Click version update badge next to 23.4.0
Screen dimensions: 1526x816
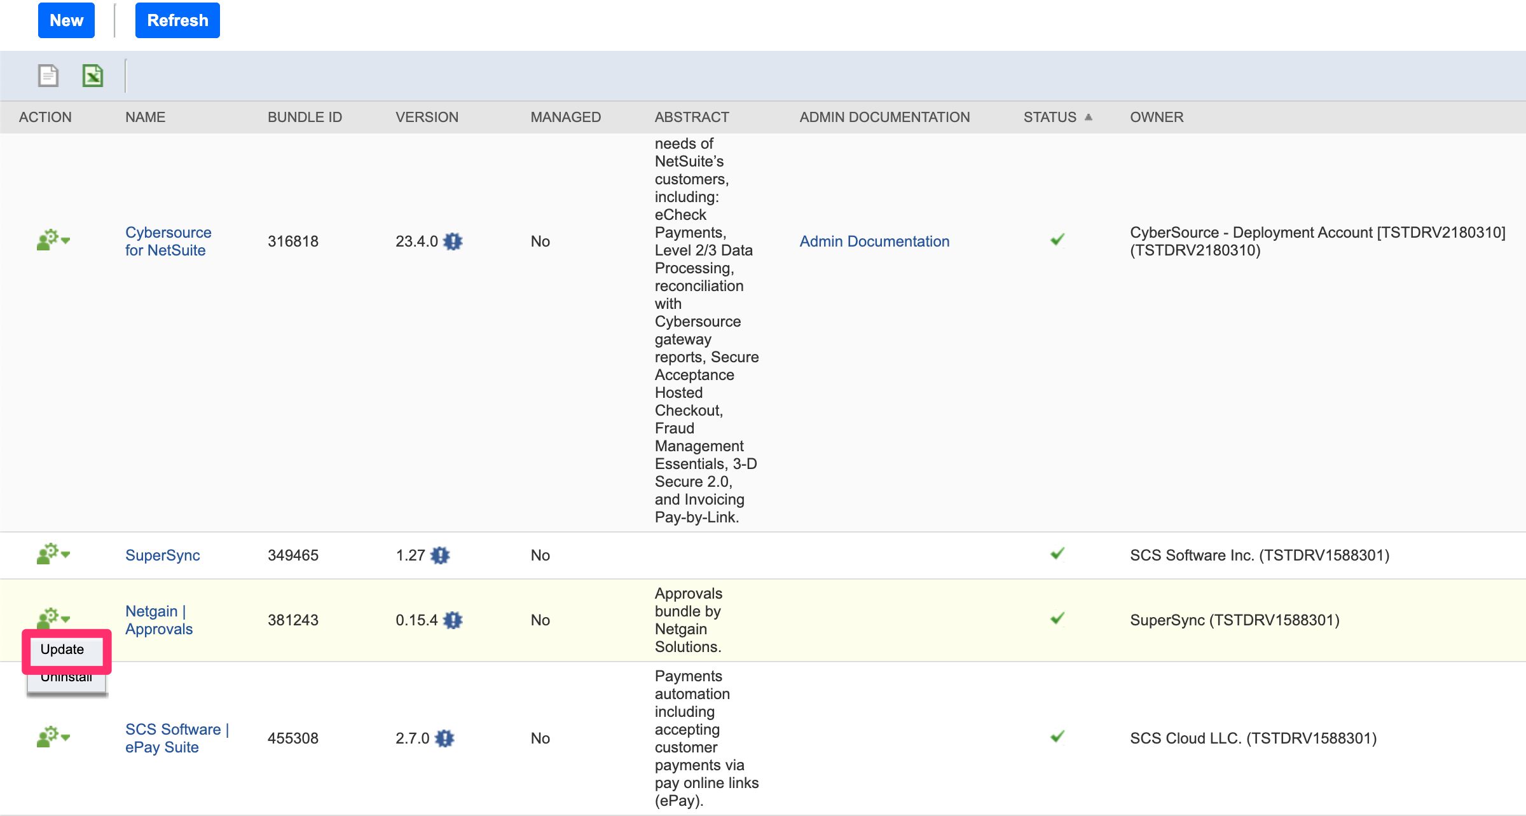pos(453,241)
